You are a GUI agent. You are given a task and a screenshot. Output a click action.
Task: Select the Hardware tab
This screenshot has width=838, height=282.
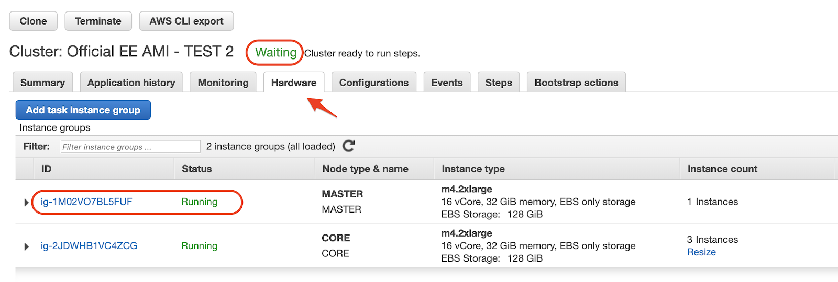pos(294,83)
